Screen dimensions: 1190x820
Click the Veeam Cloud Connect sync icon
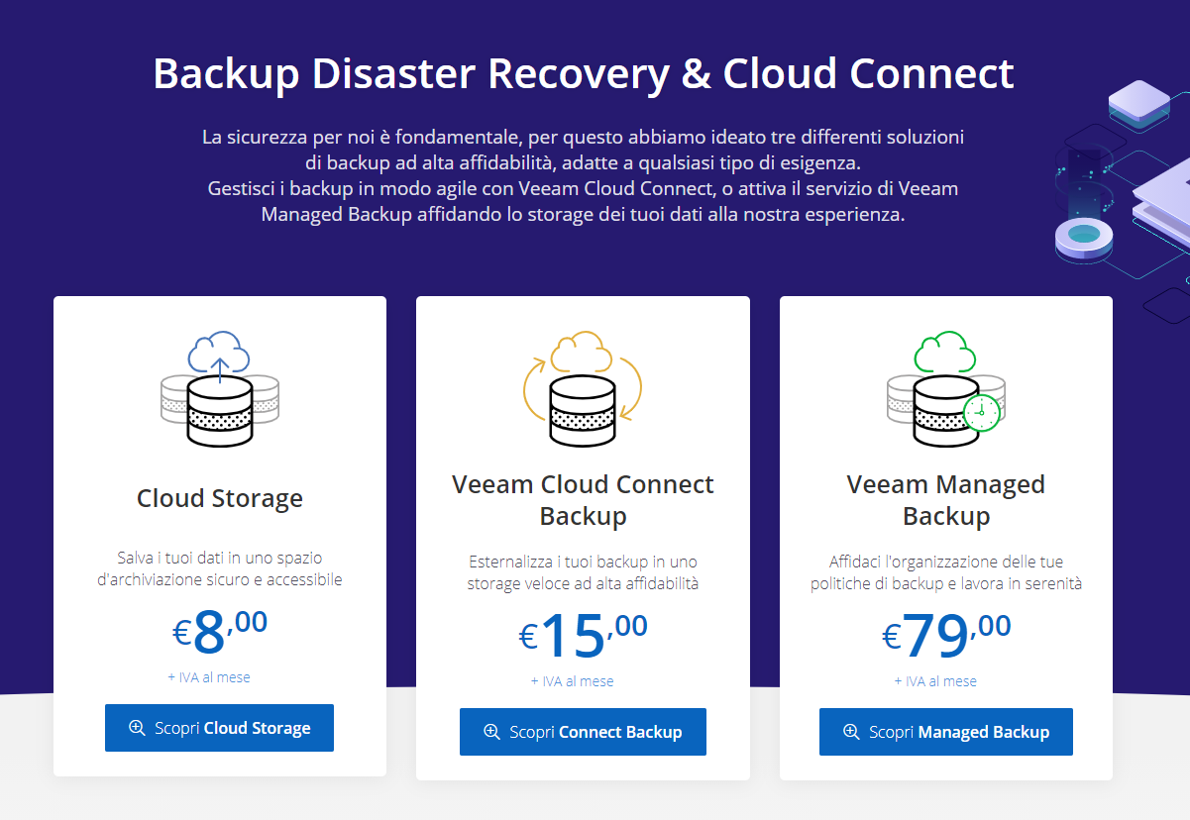click(x=583, y=389)
